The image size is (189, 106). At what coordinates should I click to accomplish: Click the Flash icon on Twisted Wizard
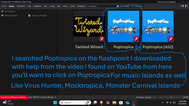point(102,39)
